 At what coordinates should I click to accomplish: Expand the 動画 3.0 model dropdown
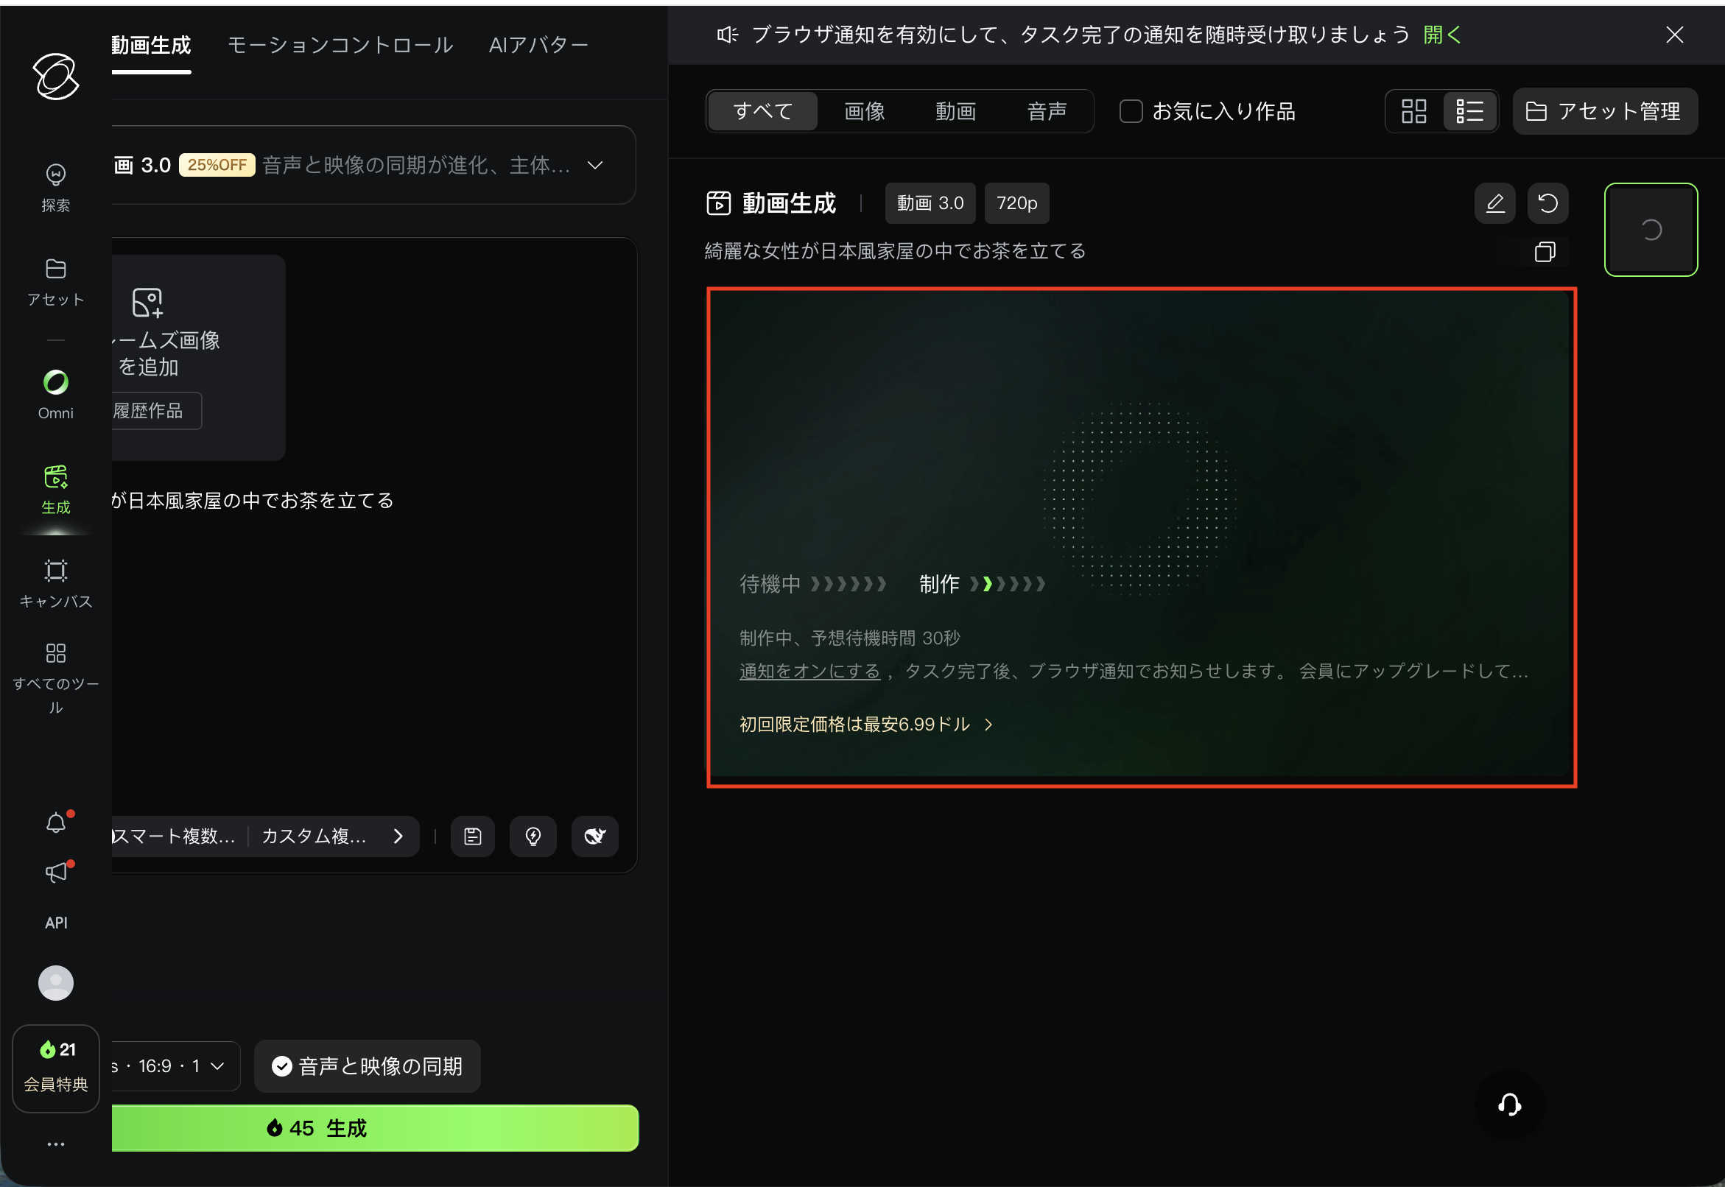point(594,165)
